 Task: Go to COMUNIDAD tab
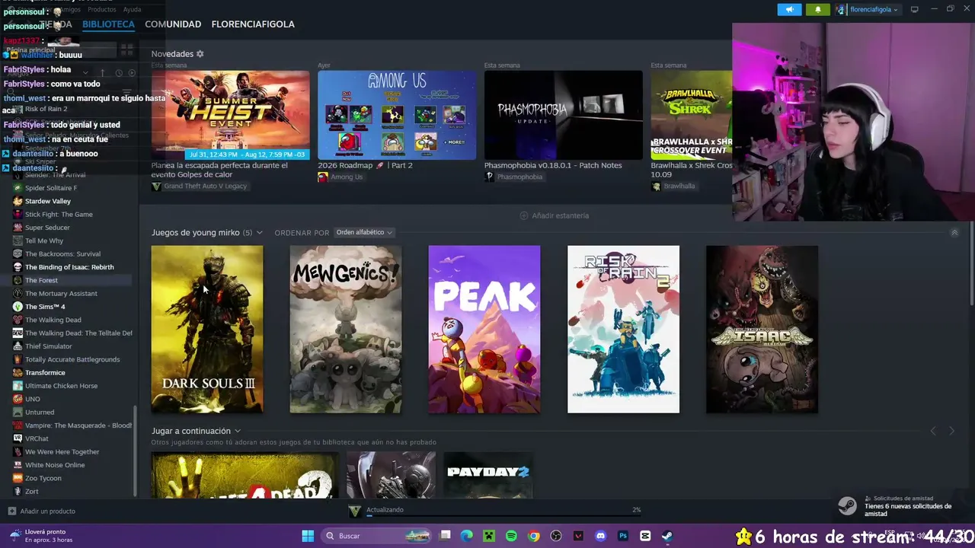173,24
